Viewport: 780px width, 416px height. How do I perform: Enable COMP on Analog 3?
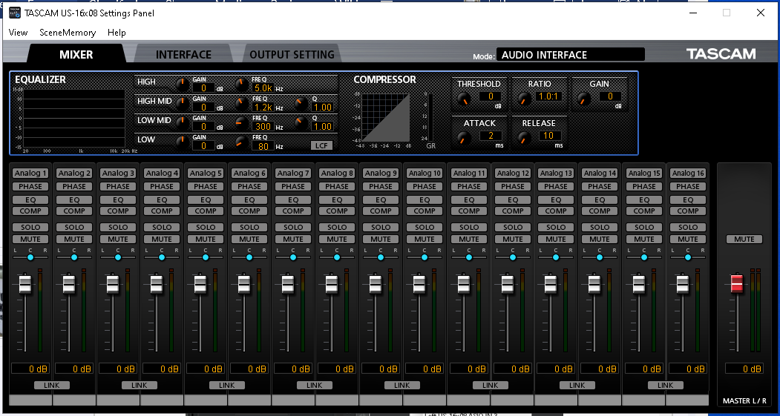point(118,211)
